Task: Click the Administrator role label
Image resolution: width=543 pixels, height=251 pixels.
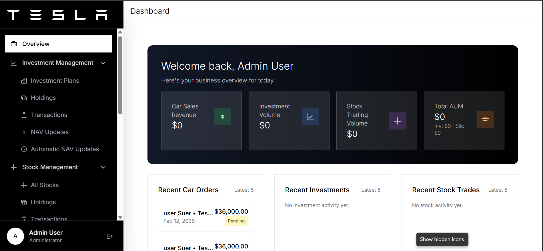Action: 45,240
